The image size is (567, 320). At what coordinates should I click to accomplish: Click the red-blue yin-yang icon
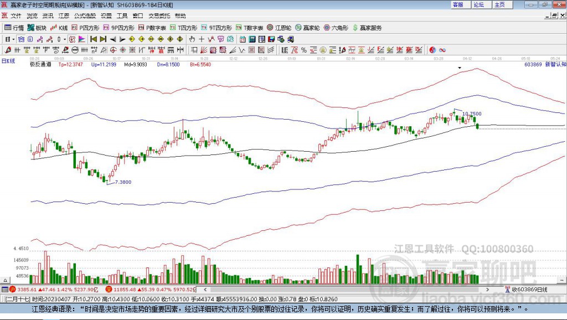pyautogui.click(x=432, y=50)
